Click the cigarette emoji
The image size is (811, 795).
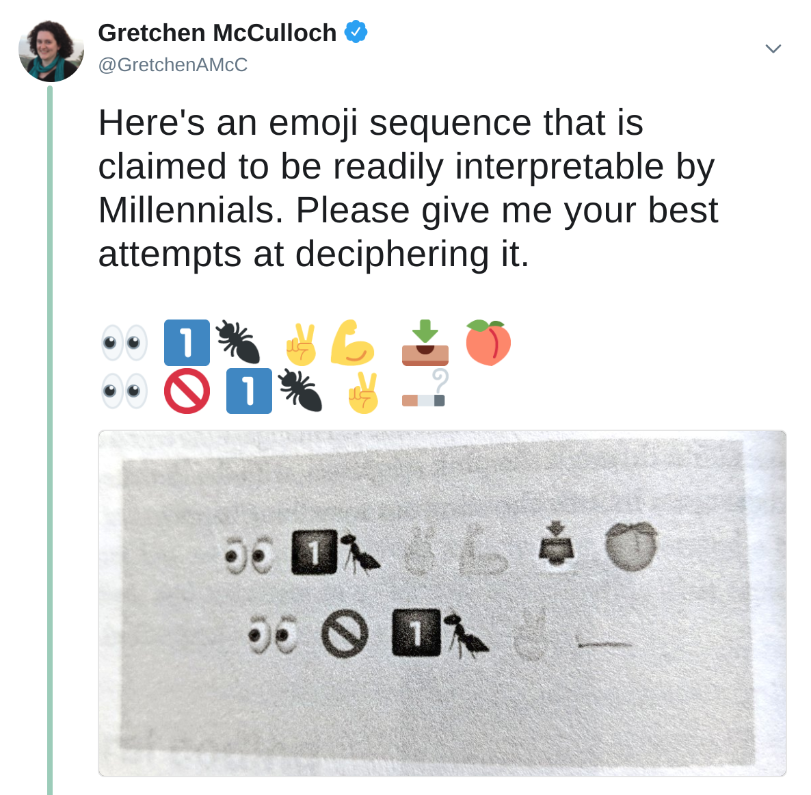tap(425, 391)
